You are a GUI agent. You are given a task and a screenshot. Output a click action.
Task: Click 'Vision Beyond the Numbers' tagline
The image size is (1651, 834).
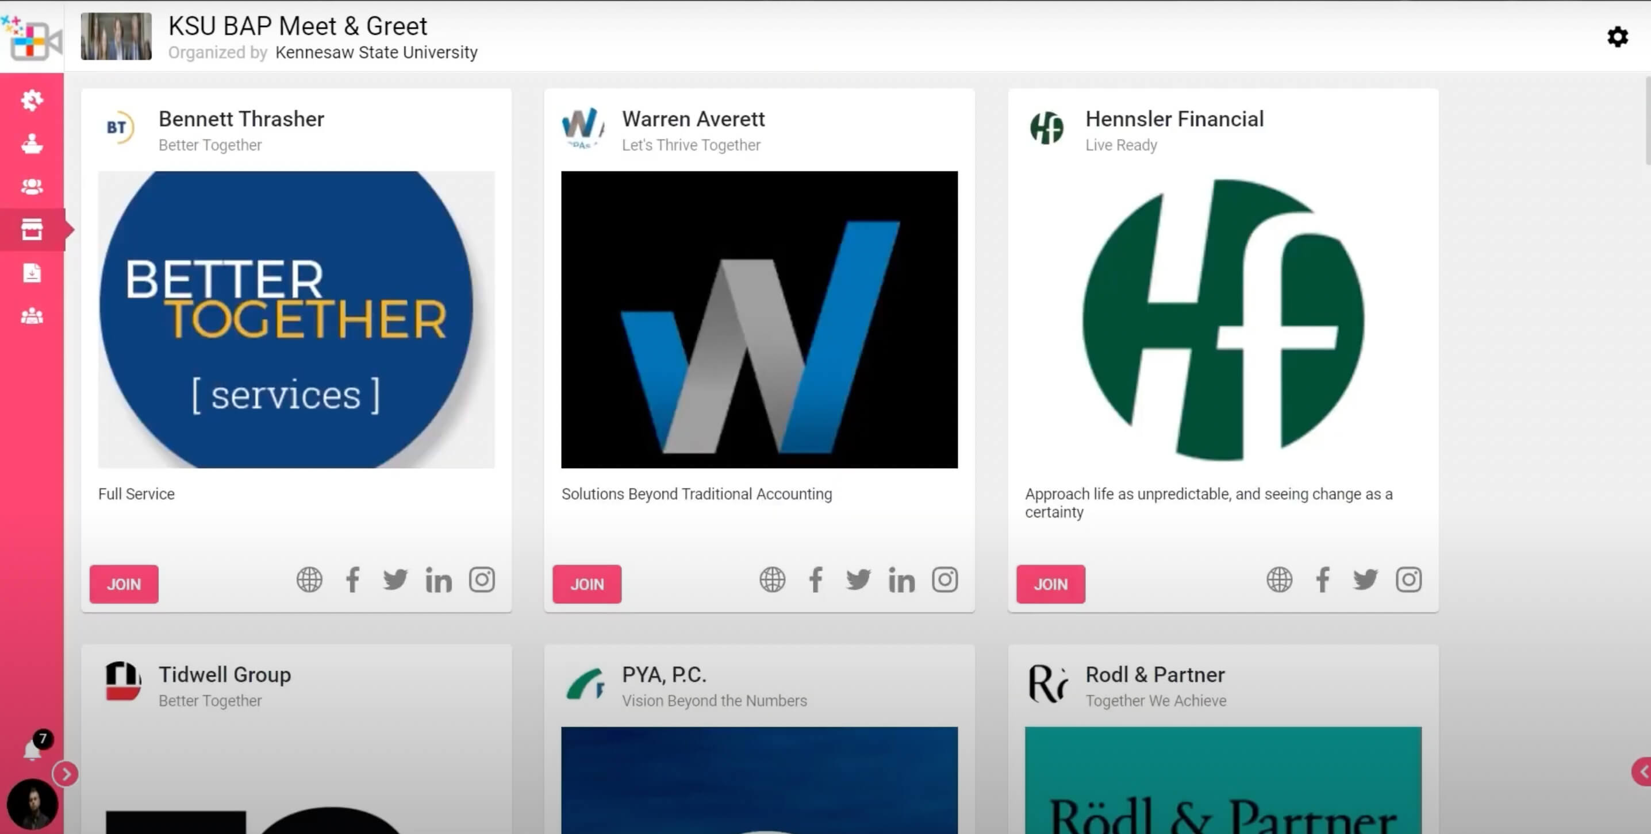click(x=714, y=701)
